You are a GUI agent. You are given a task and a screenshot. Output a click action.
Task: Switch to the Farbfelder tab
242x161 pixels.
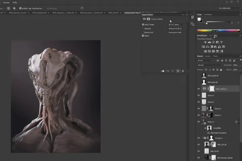208,14
